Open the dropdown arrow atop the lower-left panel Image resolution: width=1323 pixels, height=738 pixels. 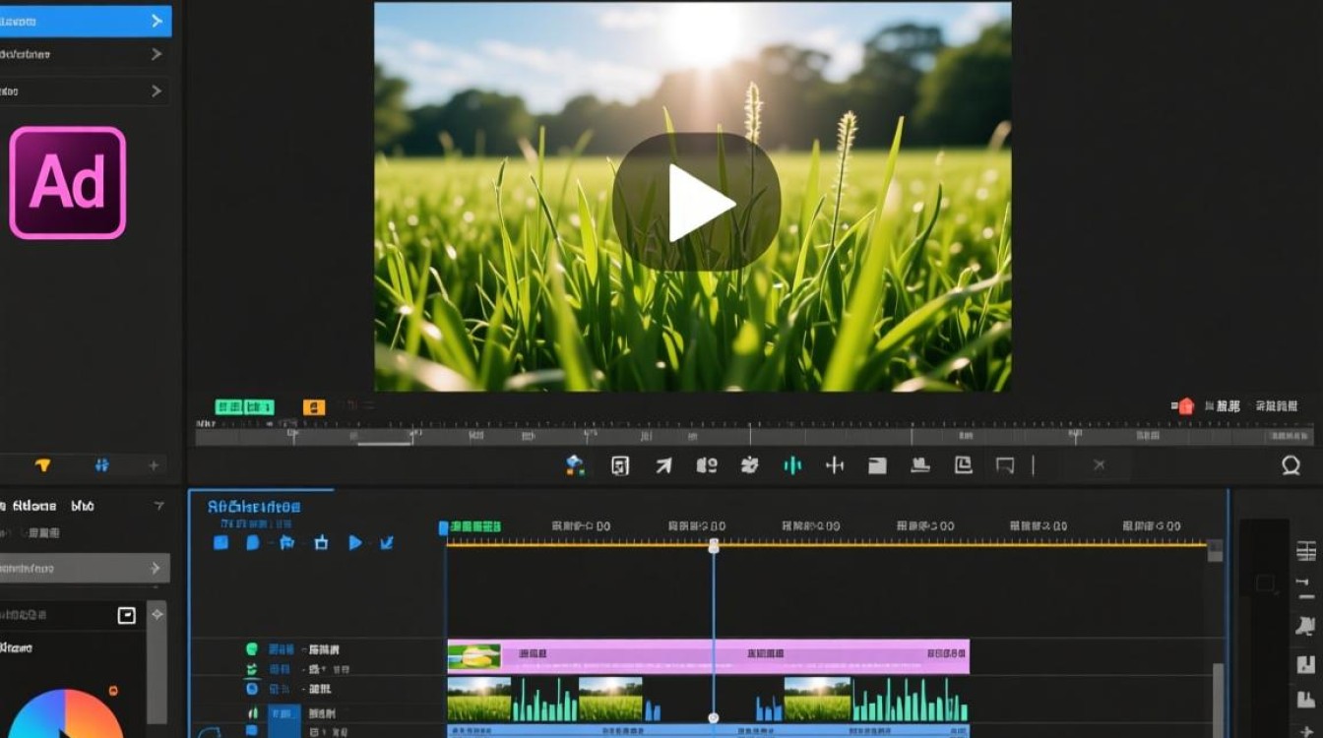coord(158,506)
